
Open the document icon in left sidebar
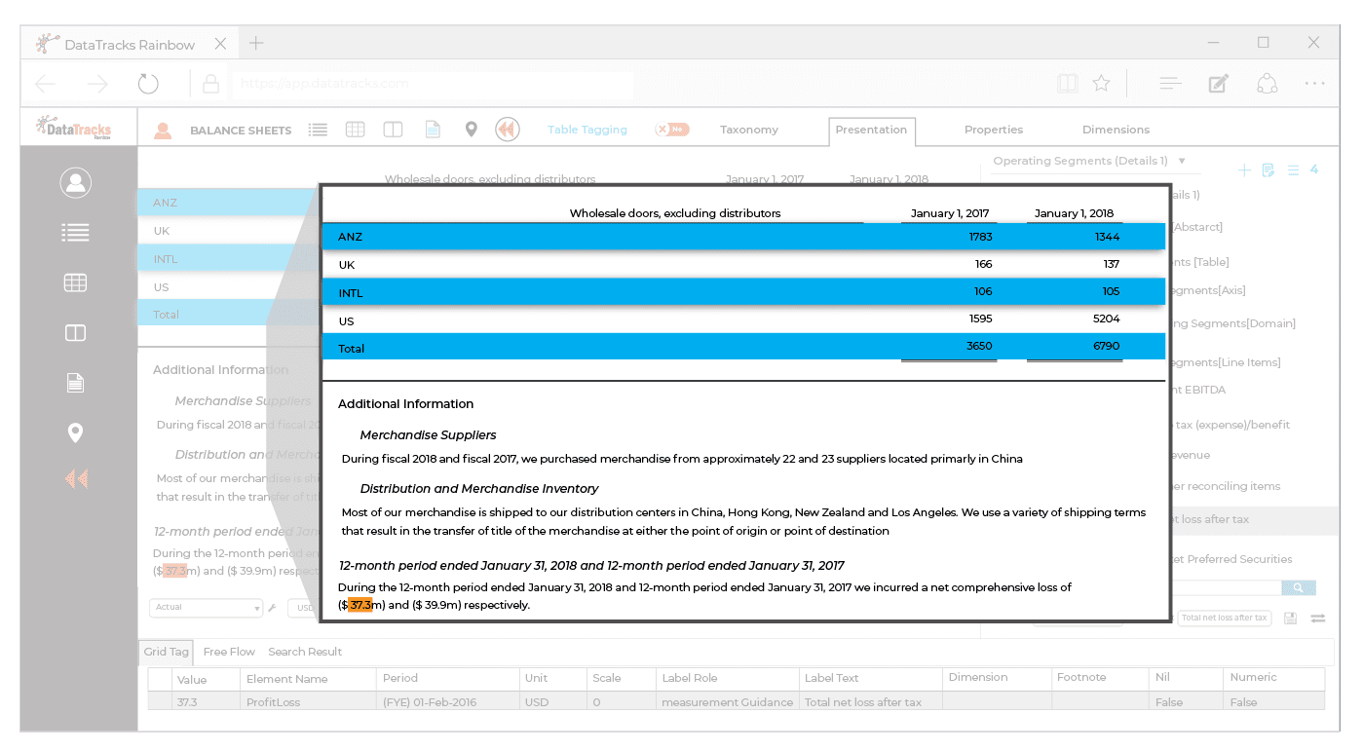(x=75, y=383)
